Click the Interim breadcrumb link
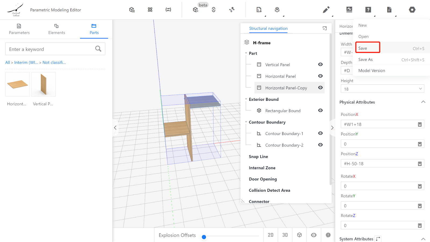The height and width of the screenshot is (242, 430). click(x=26, y=62)
